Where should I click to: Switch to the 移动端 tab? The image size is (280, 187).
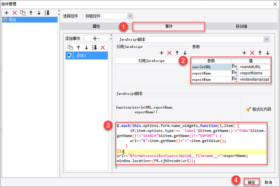tap(241, 26)
